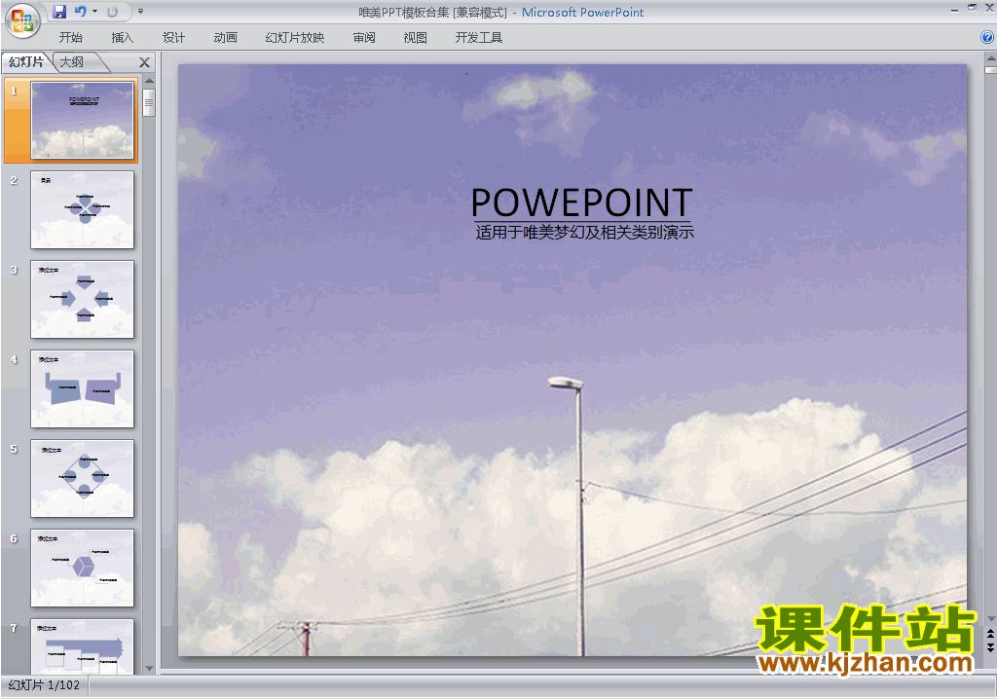
Task: Open the 开始 ribbon tab
Action: pyautogui.click(x=70, y=38)
